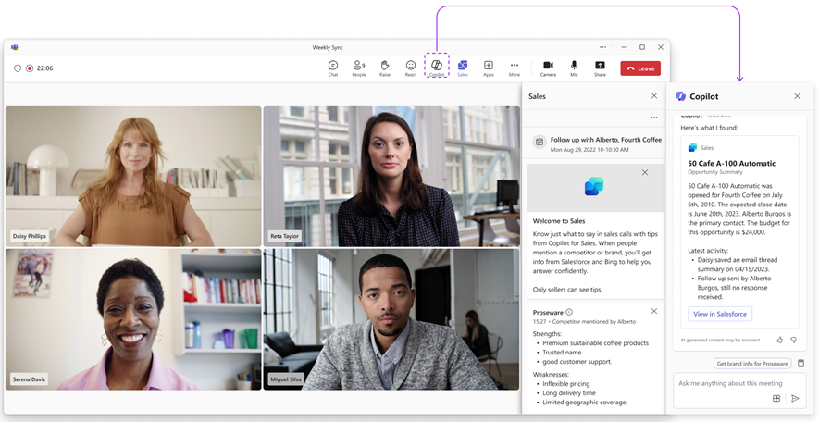Dismiss the Welcome to Sales card
Image resolution: width=819 pixels, height=422 pixels.
point(645,173)
